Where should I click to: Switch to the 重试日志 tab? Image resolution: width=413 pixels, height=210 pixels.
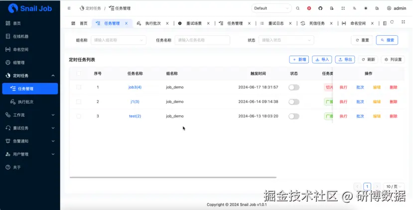(276, 23)
